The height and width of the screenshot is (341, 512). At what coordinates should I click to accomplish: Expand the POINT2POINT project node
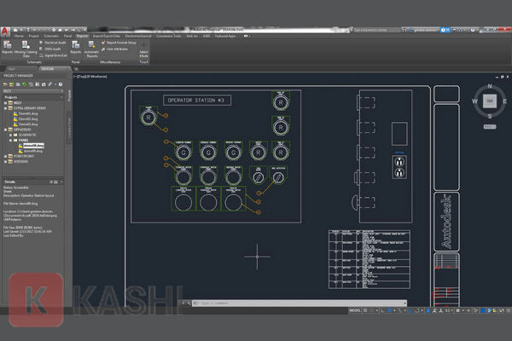5,156
